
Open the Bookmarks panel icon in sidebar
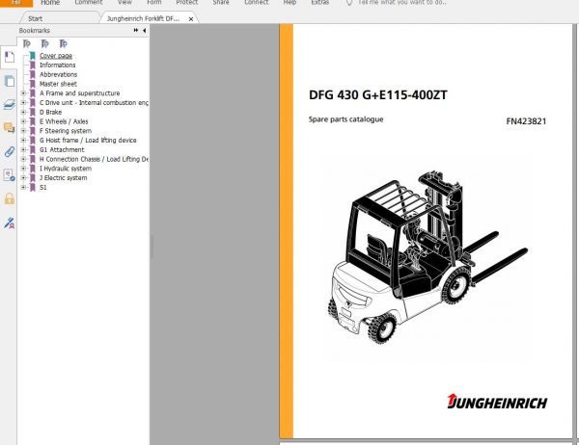point(9,57)
